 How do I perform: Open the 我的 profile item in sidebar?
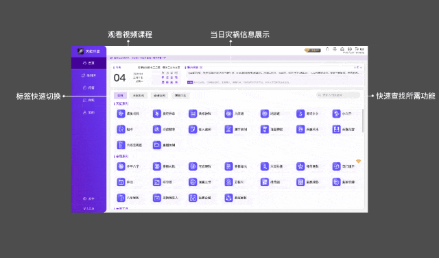pyautogui.click(x=88, y=112)
